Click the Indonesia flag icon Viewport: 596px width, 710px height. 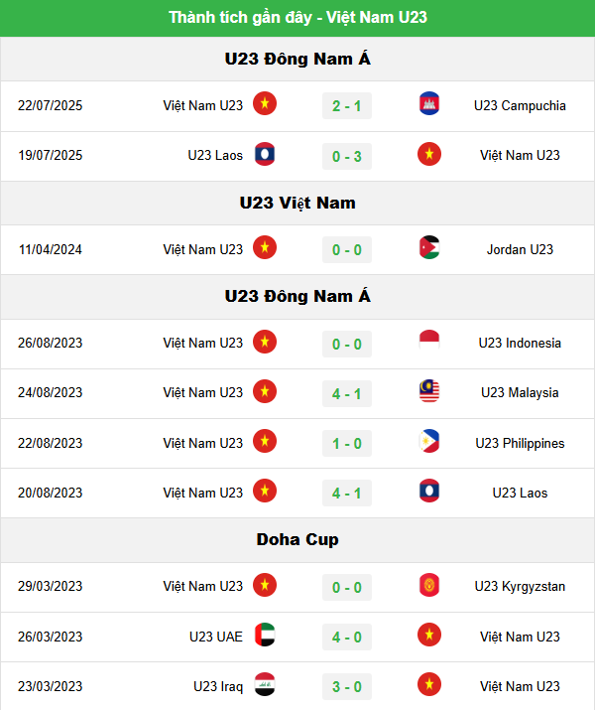pos(429,342)
